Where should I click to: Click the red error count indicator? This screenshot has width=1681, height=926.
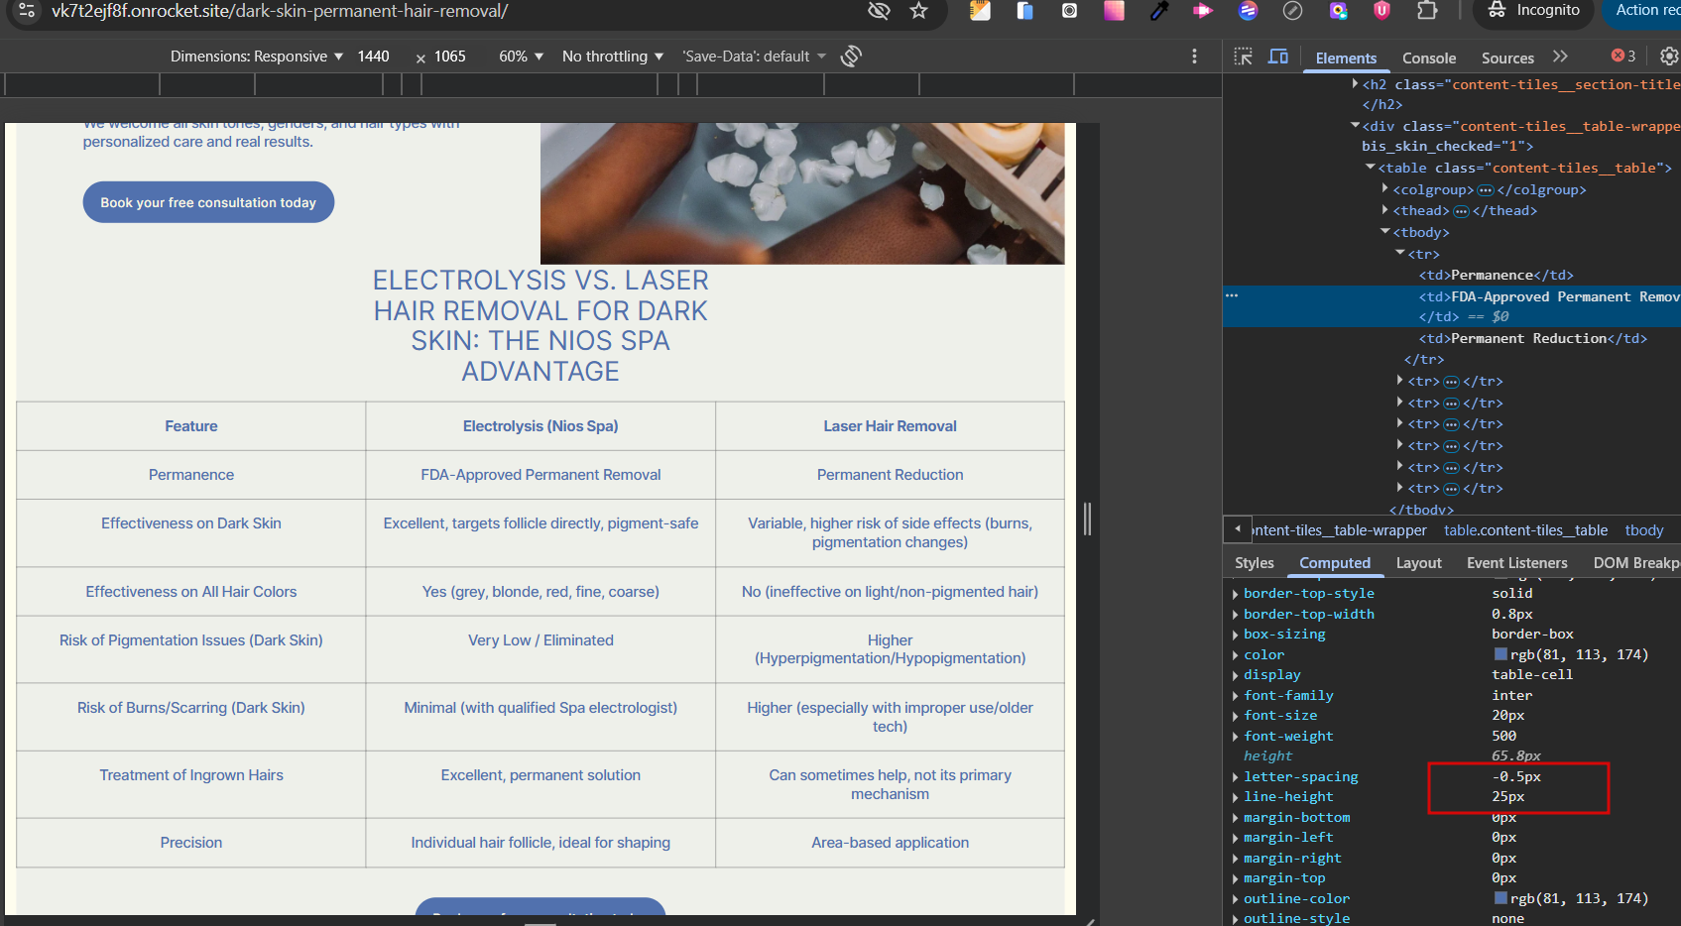click(x=1622, y=57)
